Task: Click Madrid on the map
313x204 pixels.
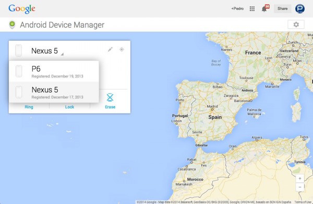Action: (212, 106)
